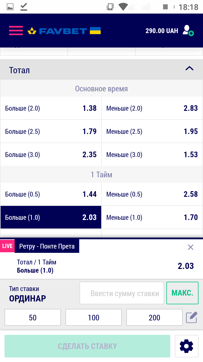Tap the screenshot notification icon in status bar
The width and height of the screenshot is (203, 362).
(10, 7)
